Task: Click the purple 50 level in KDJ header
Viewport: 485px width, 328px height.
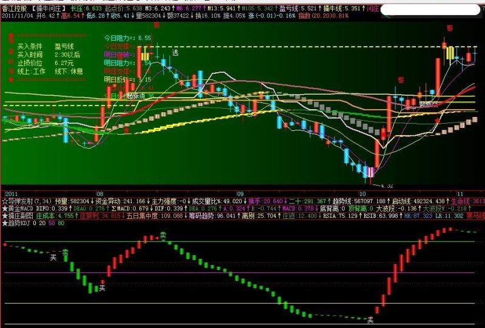Action: click(x=52, y=223)
